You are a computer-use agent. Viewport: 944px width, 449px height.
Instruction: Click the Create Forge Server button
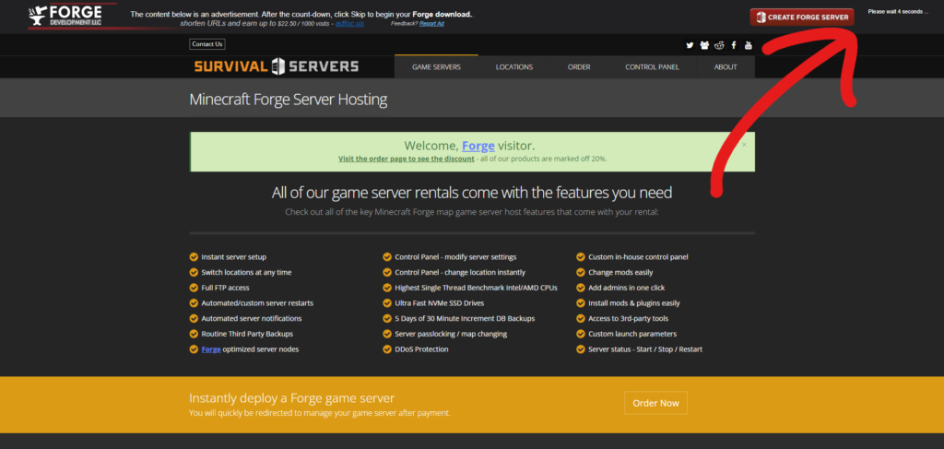pyautogui.click(x=802, y=18)
